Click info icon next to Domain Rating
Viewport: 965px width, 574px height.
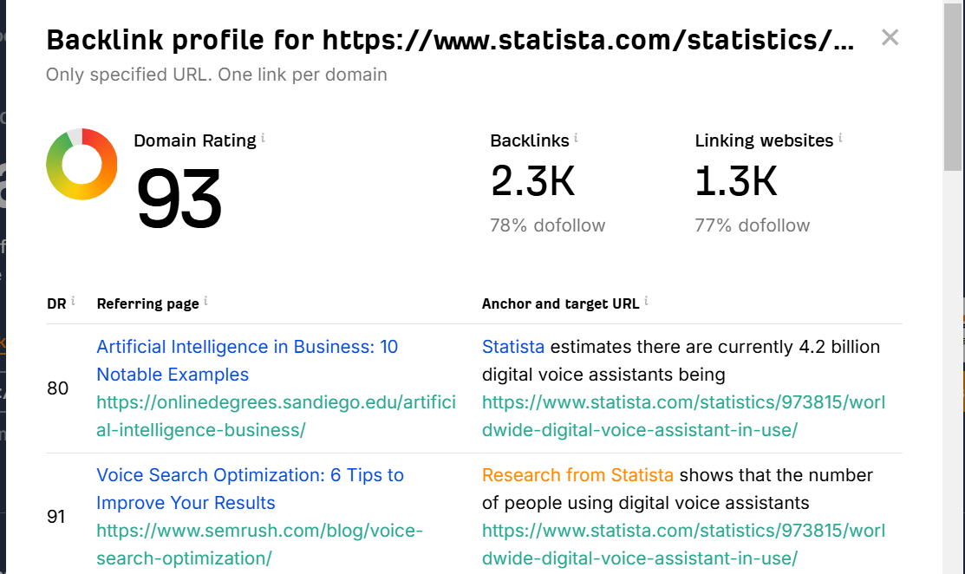point(263,138)
